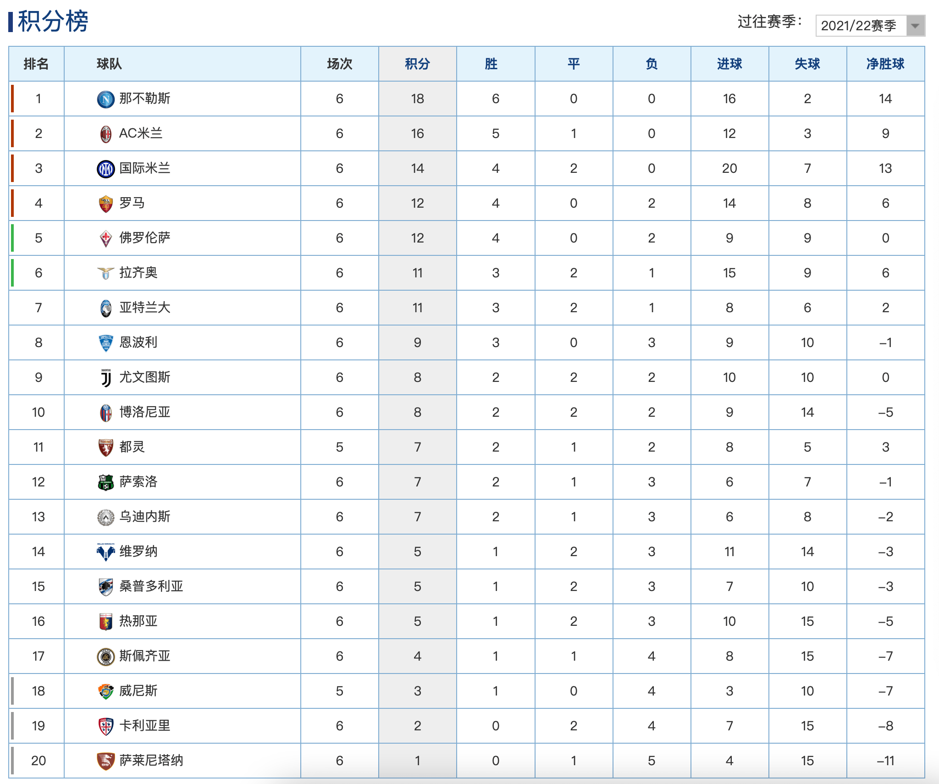The height and width of the screenshot is (784, 939).
Task: Click rank number 10 in 博洛尼亚 row
Action: click(39, 412)
